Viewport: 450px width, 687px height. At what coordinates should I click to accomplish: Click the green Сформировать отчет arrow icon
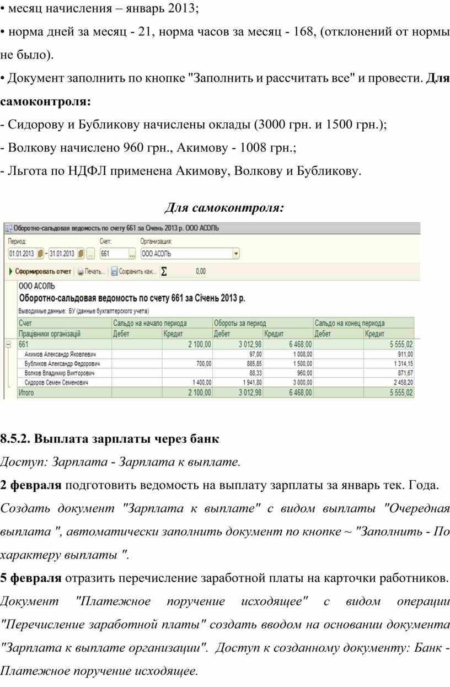pos(10,272)
